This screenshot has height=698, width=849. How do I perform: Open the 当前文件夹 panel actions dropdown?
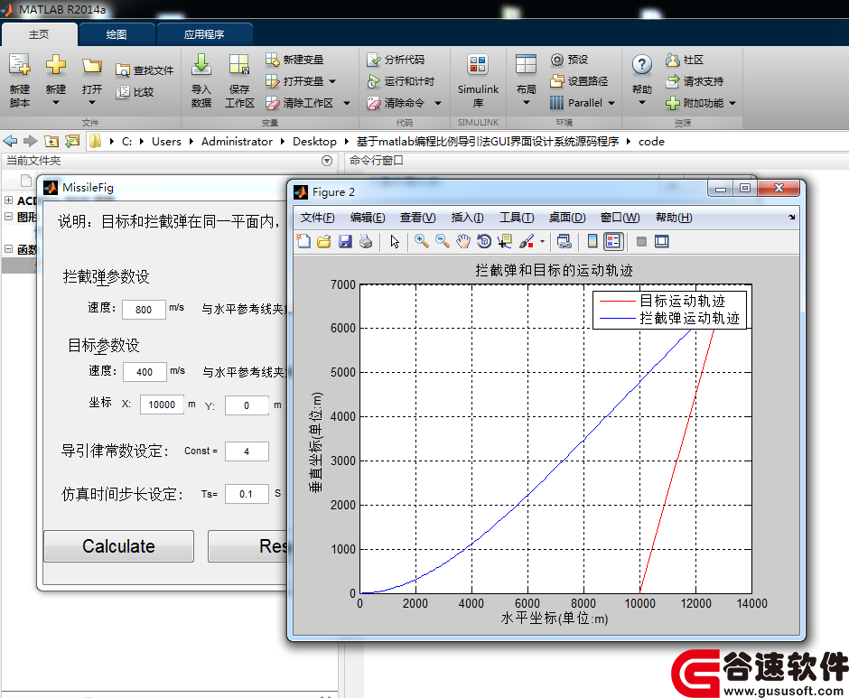pyautogui.click(x=326, y=161)
